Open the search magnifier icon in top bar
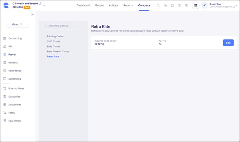The height and width of the screenshot is (142, 240). click(x=158, y=5)
